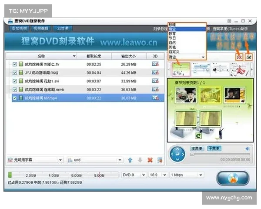Uncheck the JYJ 成均馆绯闻.mpg checkbox
Image resolution: width=261 pixels, height=209 pixels.
15,73
